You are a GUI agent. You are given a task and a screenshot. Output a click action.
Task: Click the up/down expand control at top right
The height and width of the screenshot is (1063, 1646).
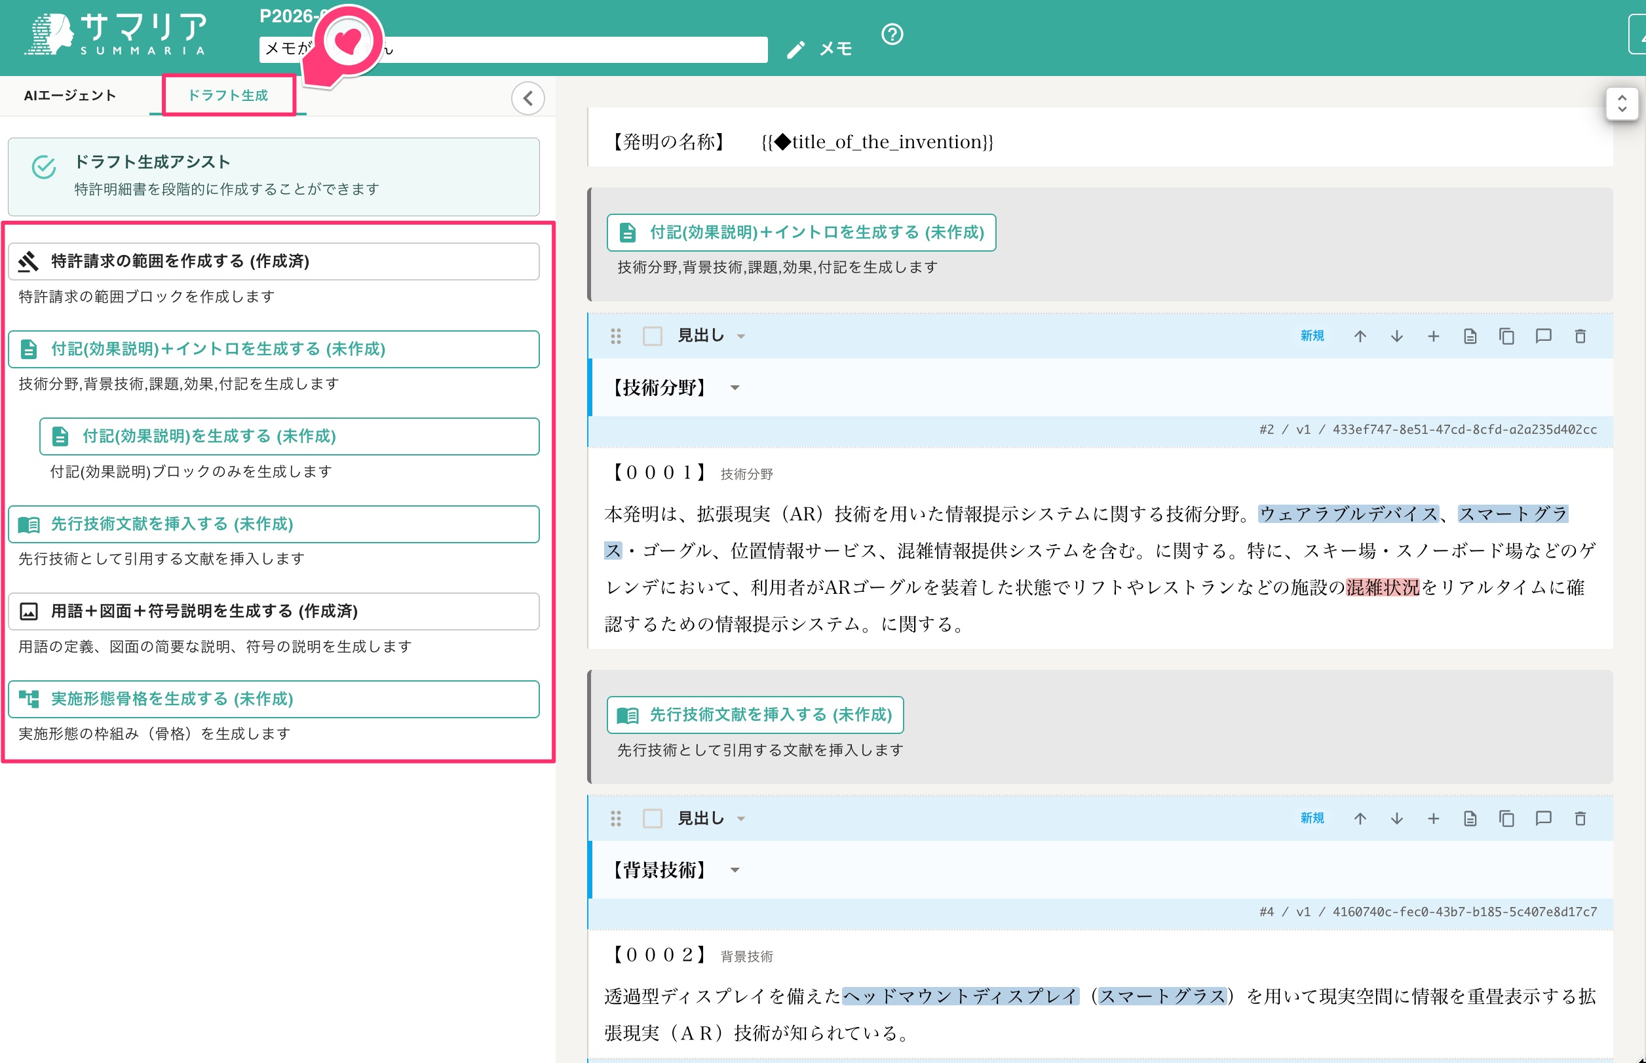click(1622, 104)
